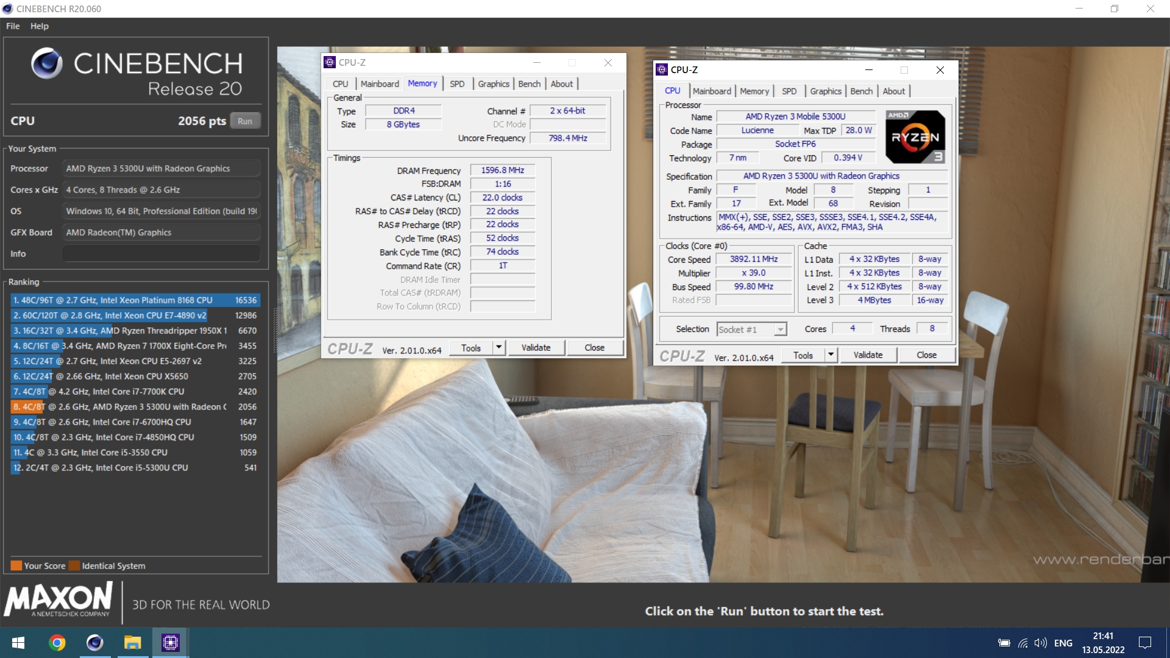
Task: Close the right CPU-Z window via X
Action: click(x=940, y=69)
